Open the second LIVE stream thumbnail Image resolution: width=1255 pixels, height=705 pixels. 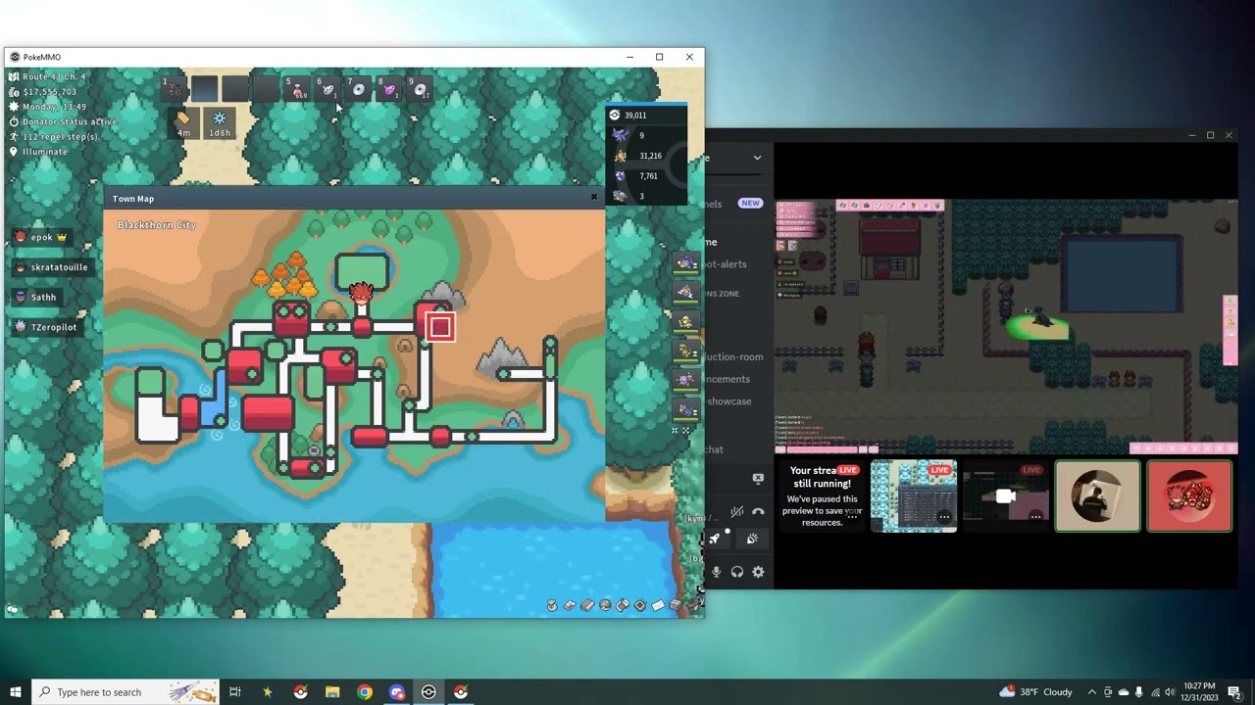coord(914,496)
